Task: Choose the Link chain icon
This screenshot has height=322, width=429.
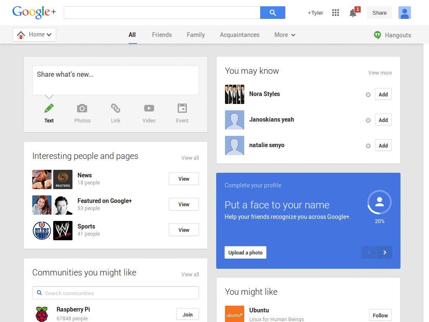Action: tap(116, 109)
